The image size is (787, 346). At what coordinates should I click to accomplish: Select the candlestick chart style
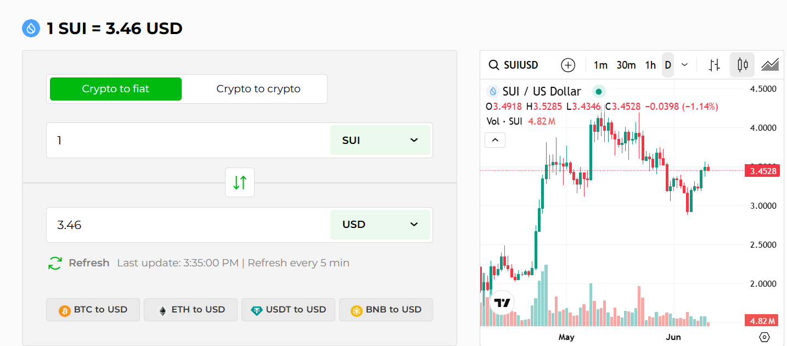(742, 65)
